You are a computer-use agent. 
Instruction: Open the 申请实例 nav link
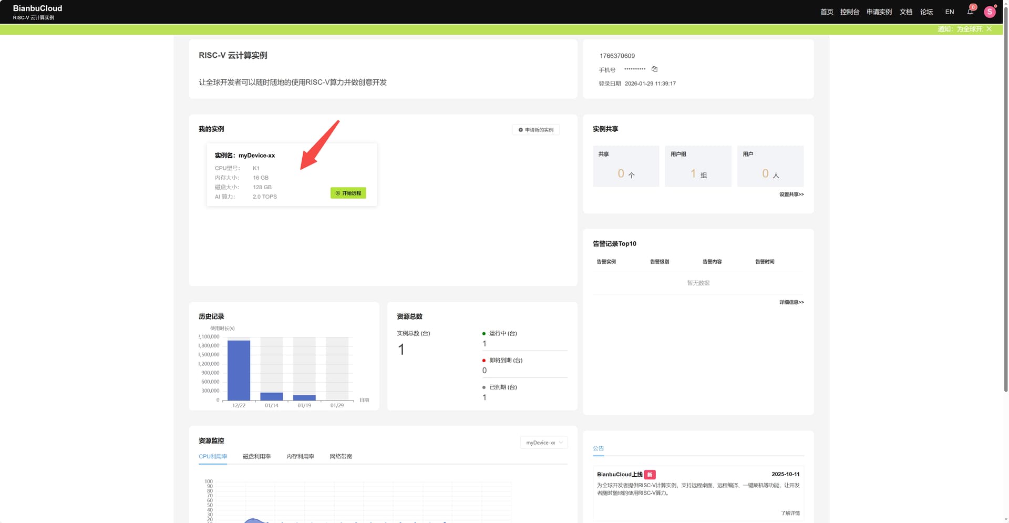[879, 12]
